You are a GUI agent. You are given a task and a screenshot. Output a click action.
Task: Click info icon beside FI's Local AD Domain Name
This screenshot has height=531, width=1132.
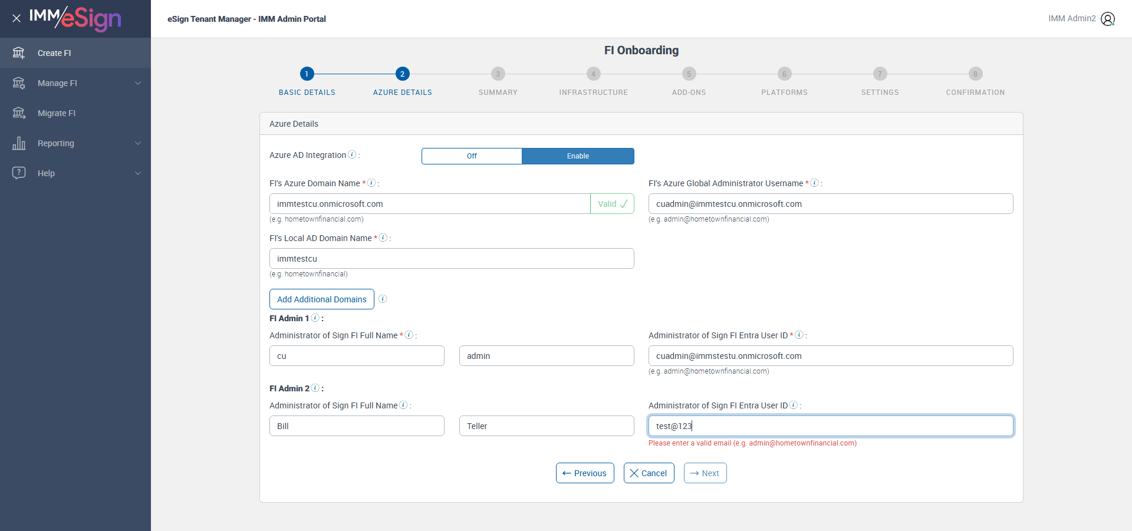(383, 238)
